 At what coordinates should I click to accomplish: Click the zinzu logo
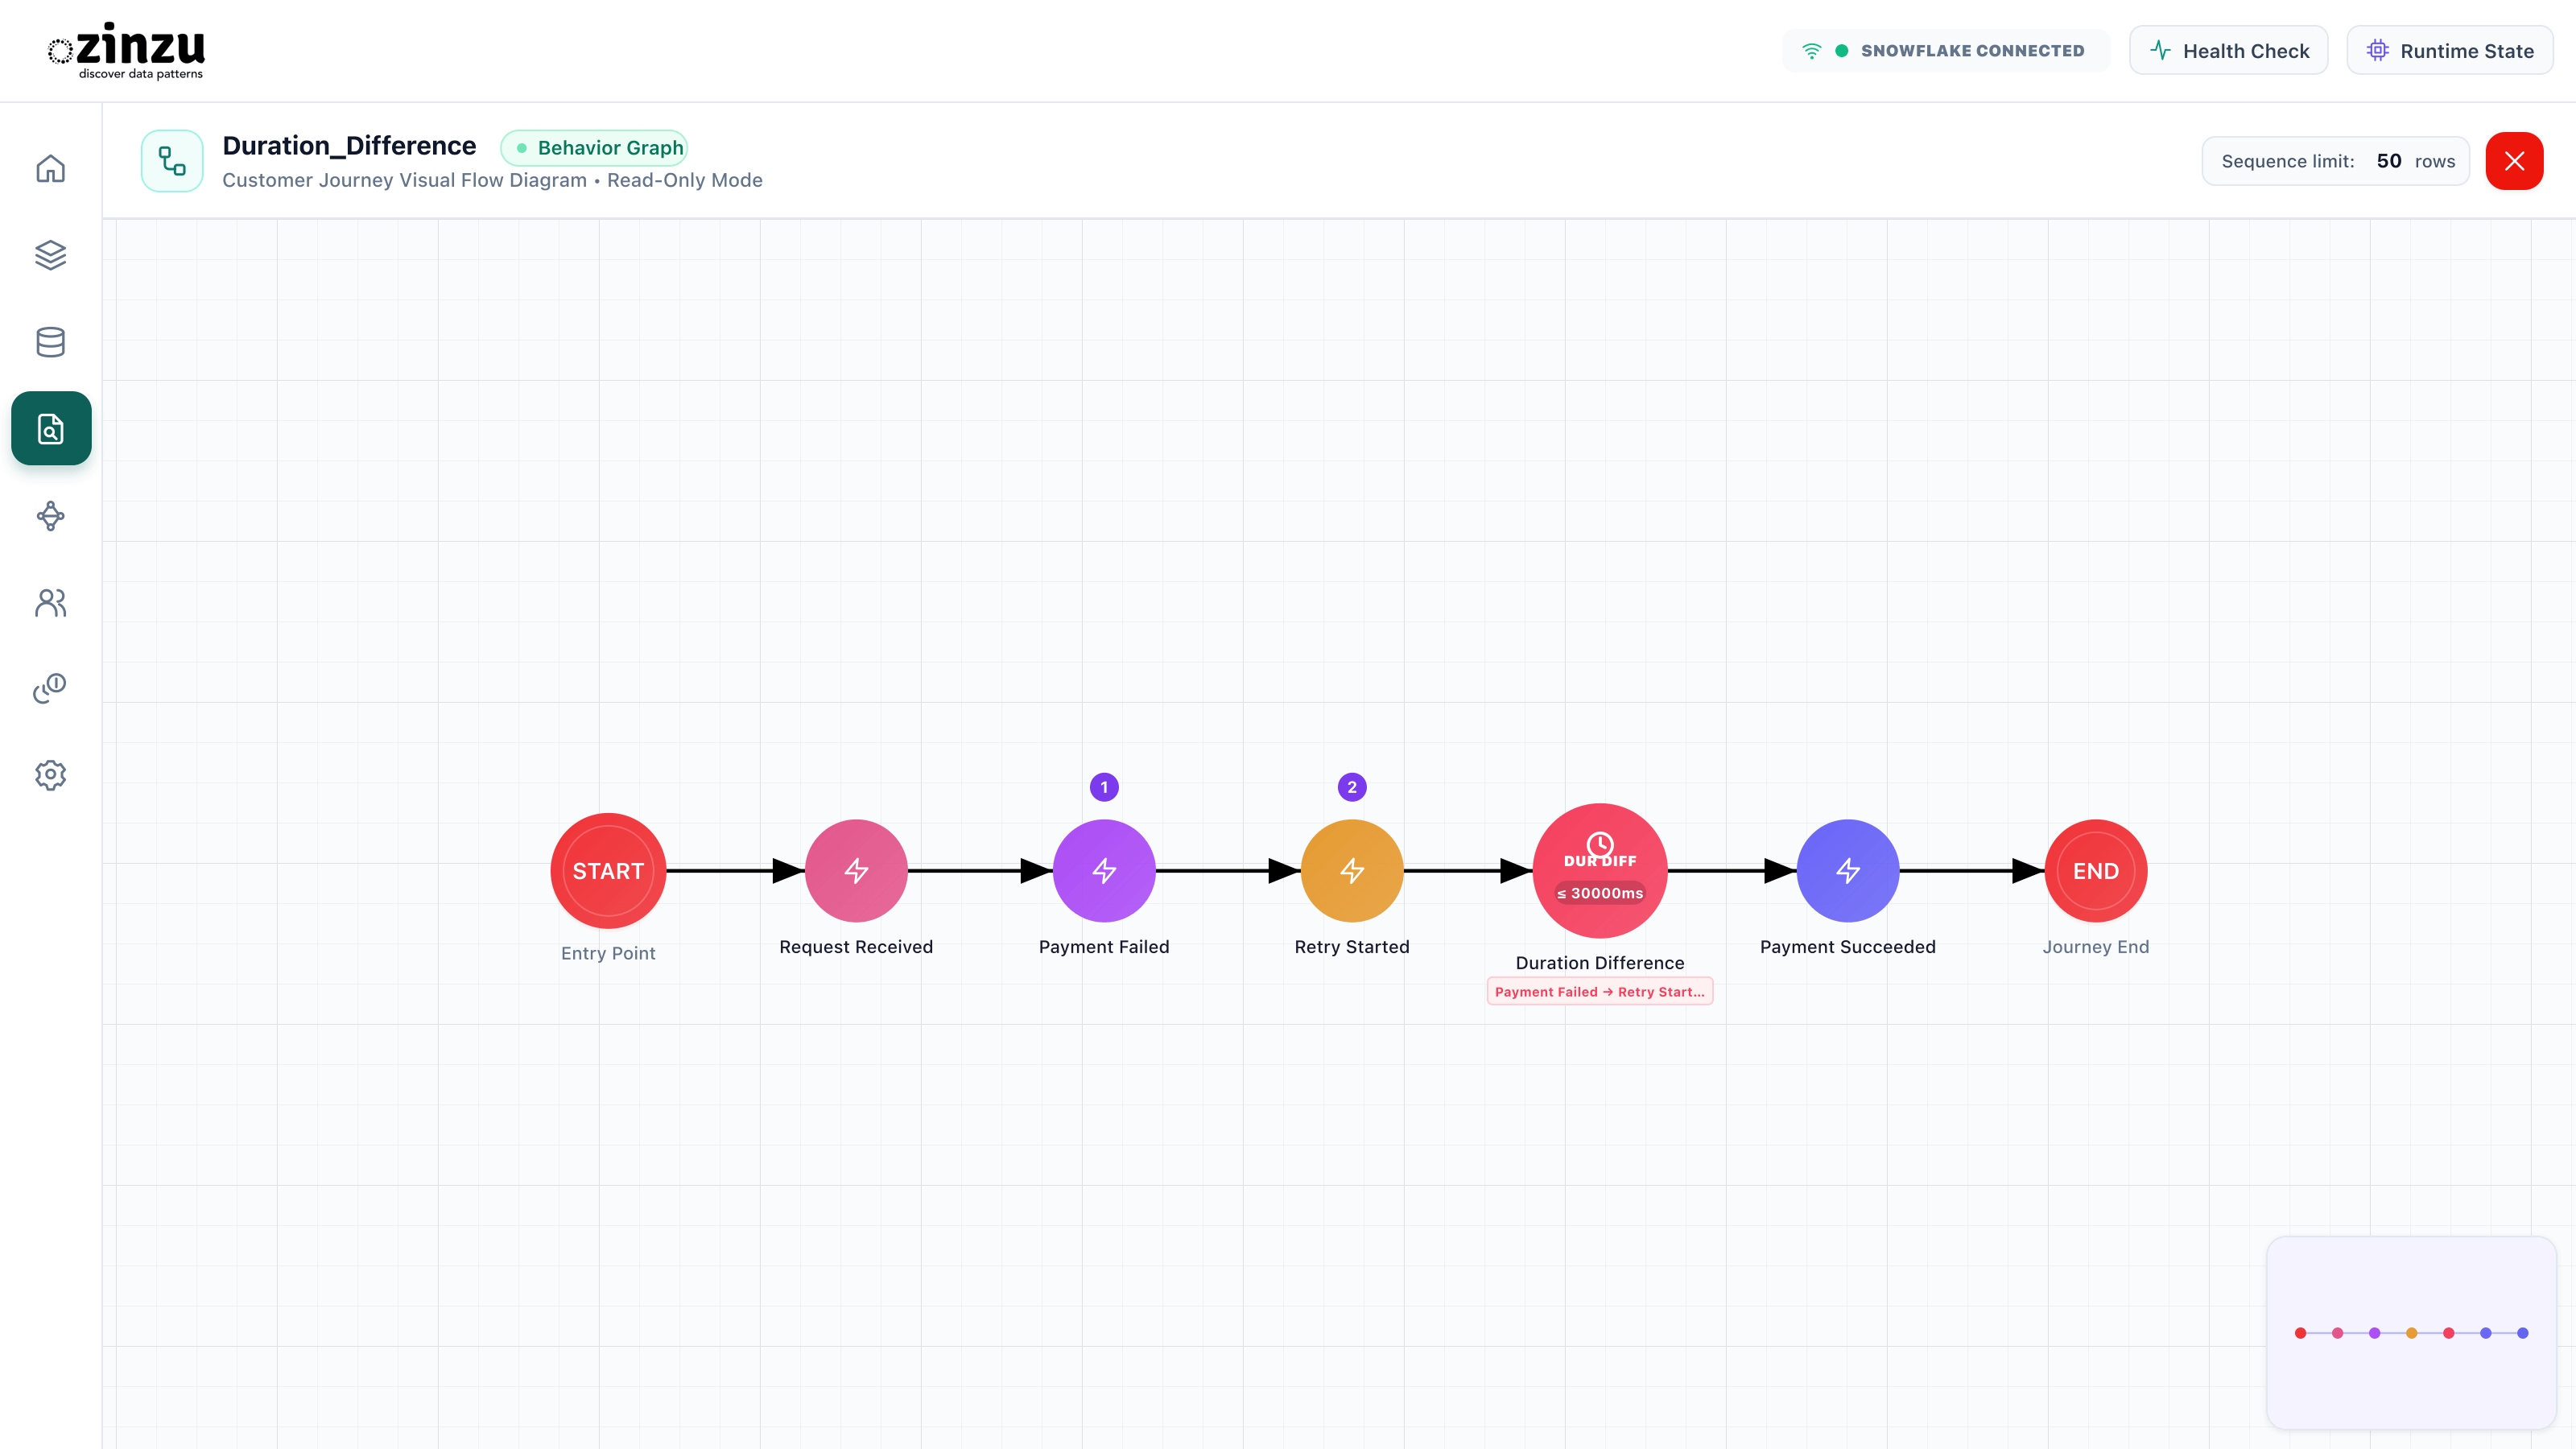pyautogui.click(x=127, y=50)
